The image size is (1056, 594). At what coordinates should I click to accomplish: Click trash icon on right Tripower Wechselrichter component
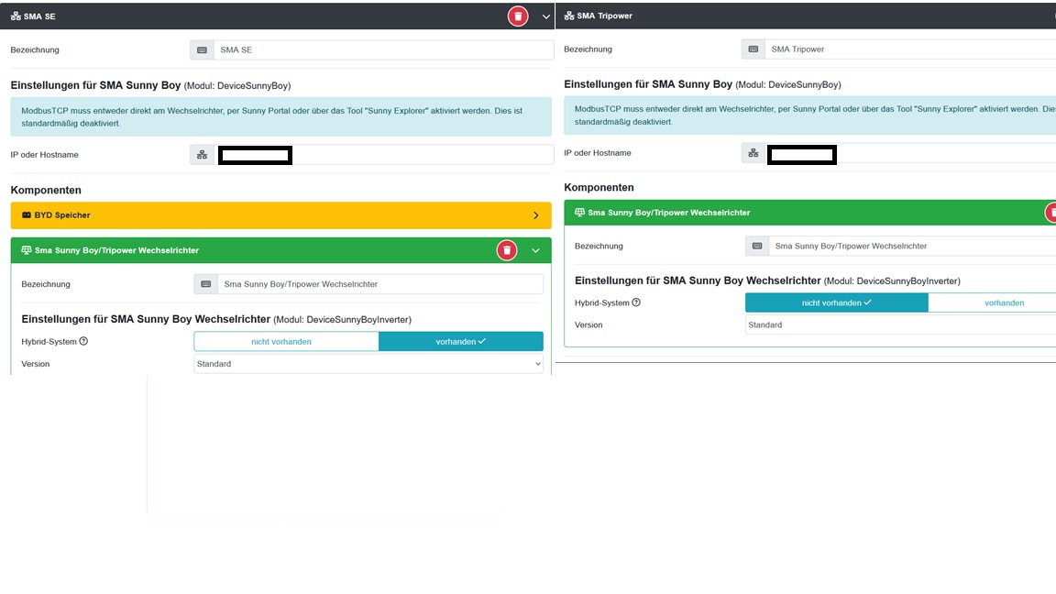[x=1051, y=213]
